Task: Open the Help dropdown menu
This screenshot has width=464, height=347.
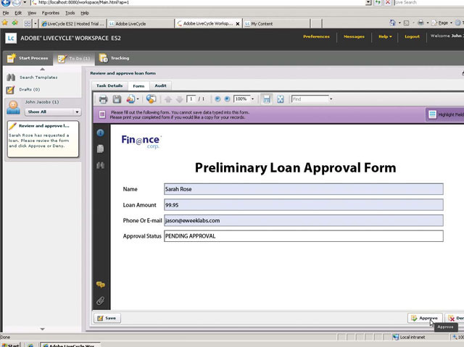Action: click(385, 37)
